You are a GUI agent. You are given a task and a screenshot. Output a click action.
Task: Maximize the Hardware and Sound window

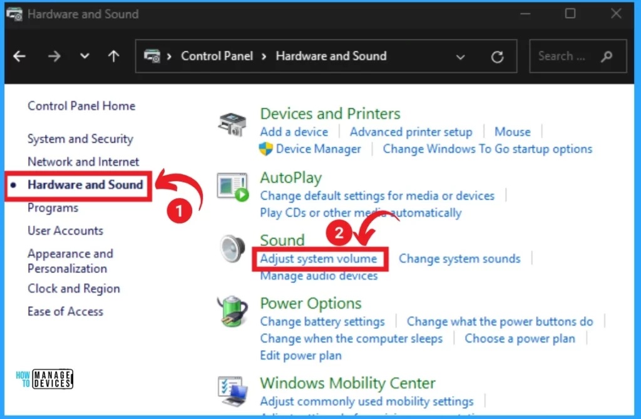pyautogui.click(x=570, y=14)
